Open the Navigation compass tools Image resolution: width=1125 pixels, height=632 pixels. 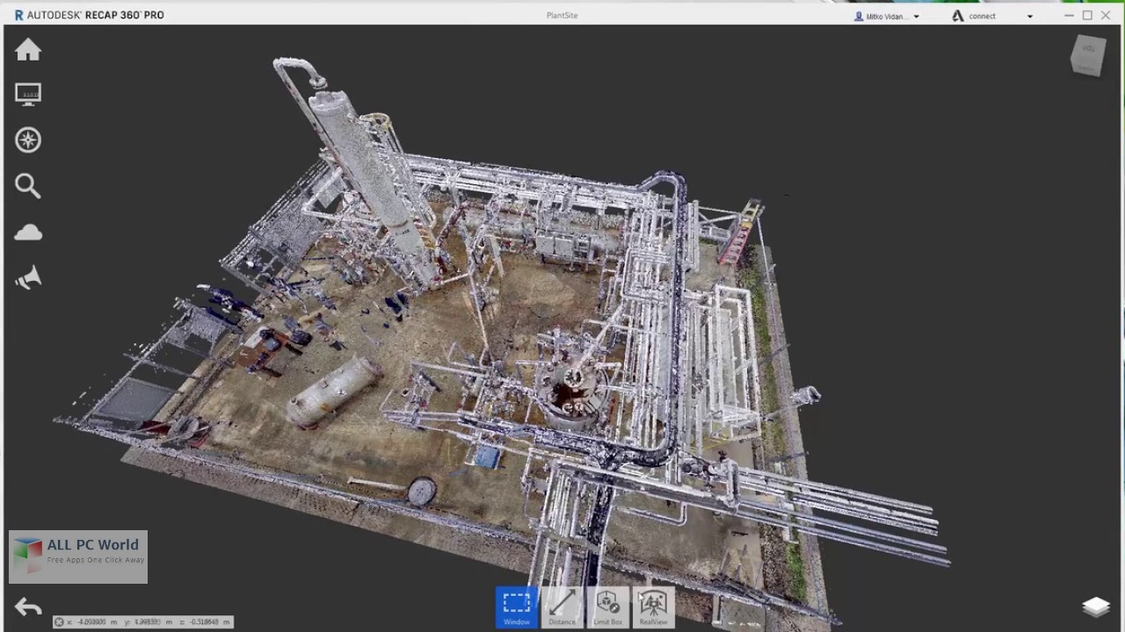click(28, 140)
